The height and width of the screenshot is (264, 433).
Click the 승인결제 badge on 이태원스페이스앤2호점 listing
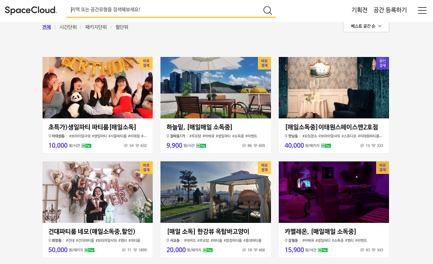(x=382, y=63)
